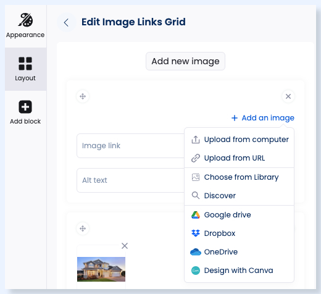Image resolution: width=321 pixels, height=294 pixels.
Task: Click the first card's drag handle icon
Action: click(83, 96)
